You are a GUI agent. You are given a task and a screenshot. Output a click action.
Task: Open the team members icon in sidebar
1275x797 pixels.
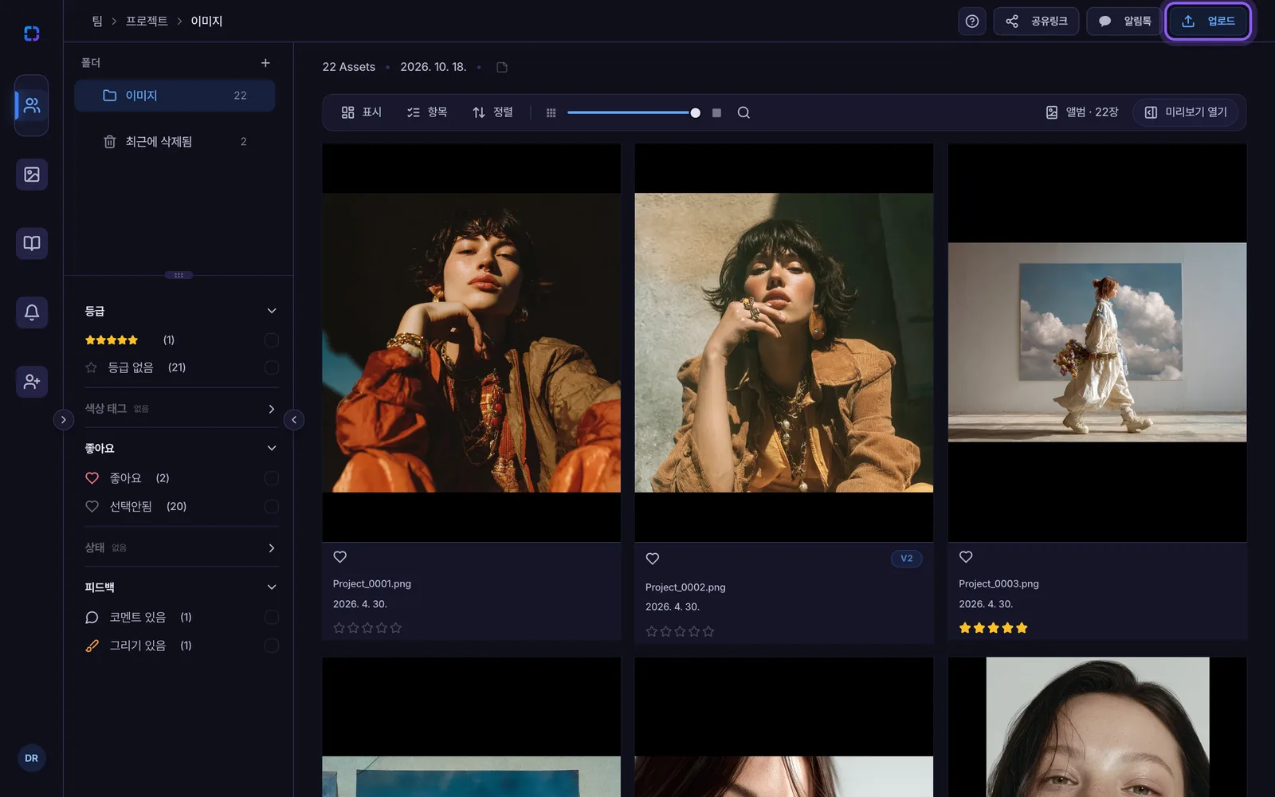click(32, 105)
